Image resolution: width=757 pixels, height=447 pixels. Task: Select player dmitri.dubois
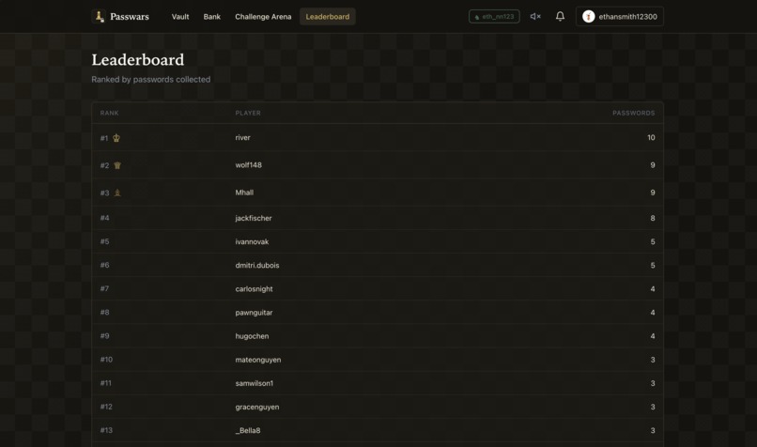(x=257, y=266)
